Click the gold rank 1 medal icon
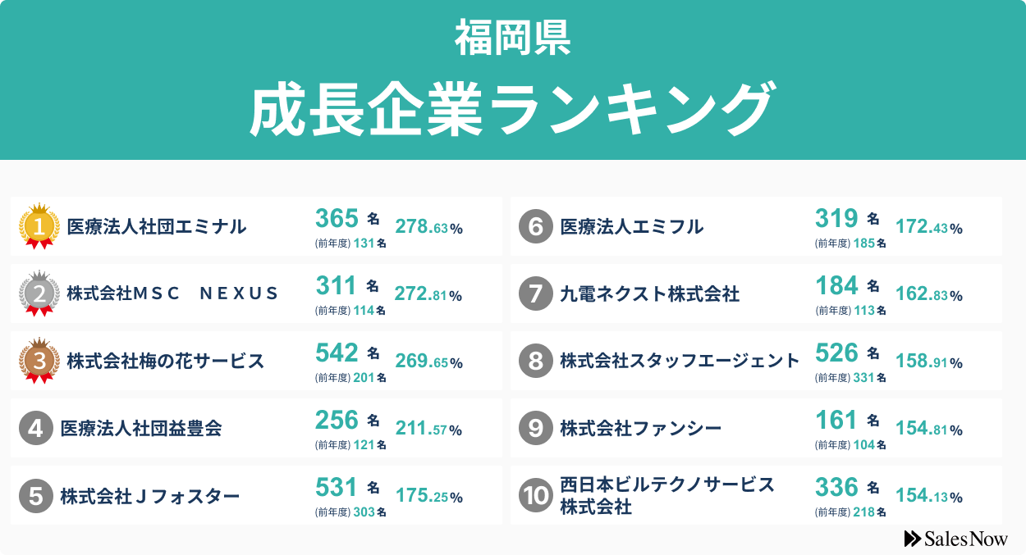 coord(39,225)
